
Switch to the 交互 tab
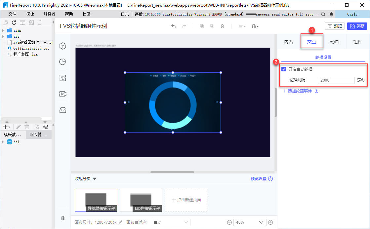(312, 42)
